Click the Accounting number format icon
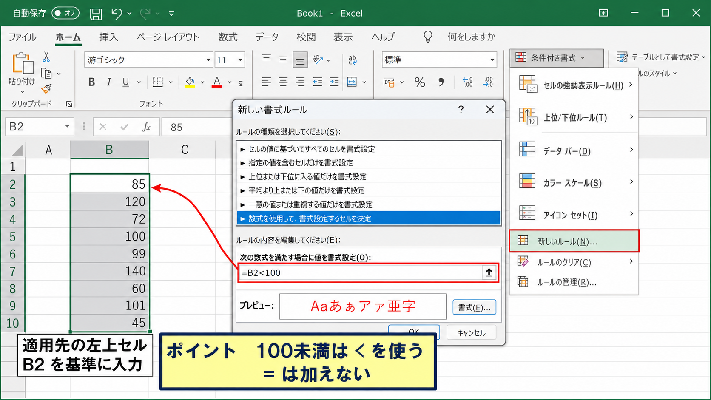 tap(389, 82)
